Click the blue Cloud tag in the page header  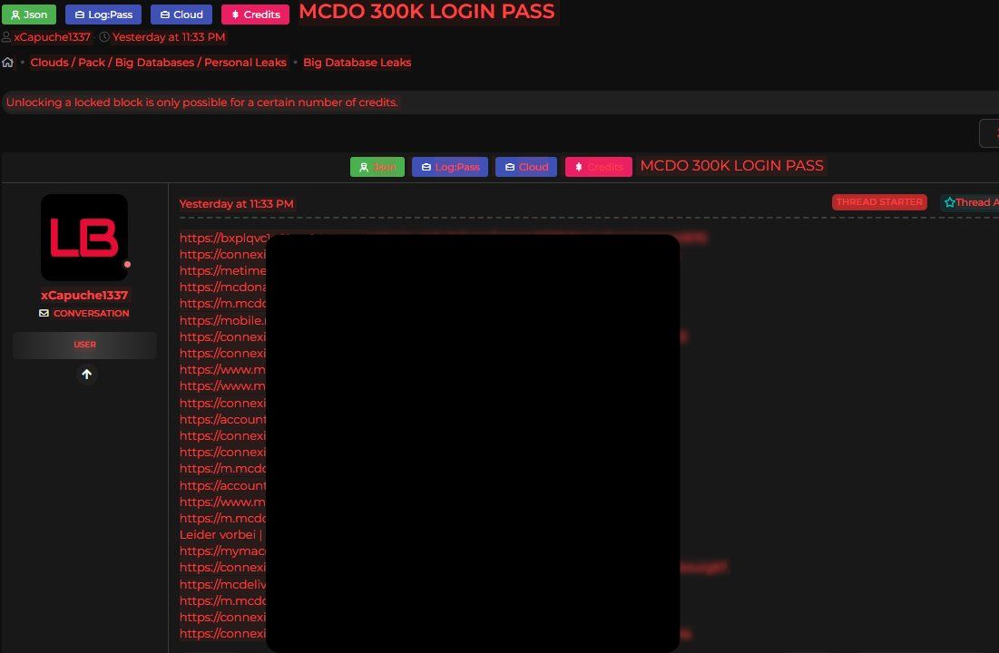[x=181, y=14]
